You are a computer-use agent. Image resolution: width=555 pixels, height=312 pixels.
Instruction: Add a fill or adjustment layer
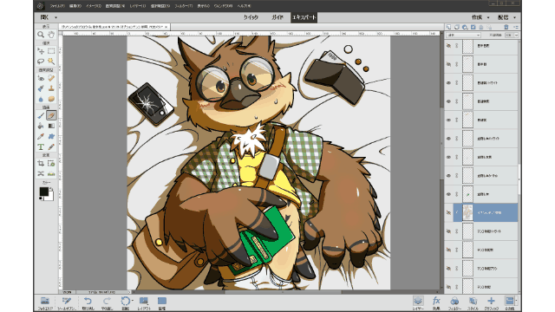[465, 27]
